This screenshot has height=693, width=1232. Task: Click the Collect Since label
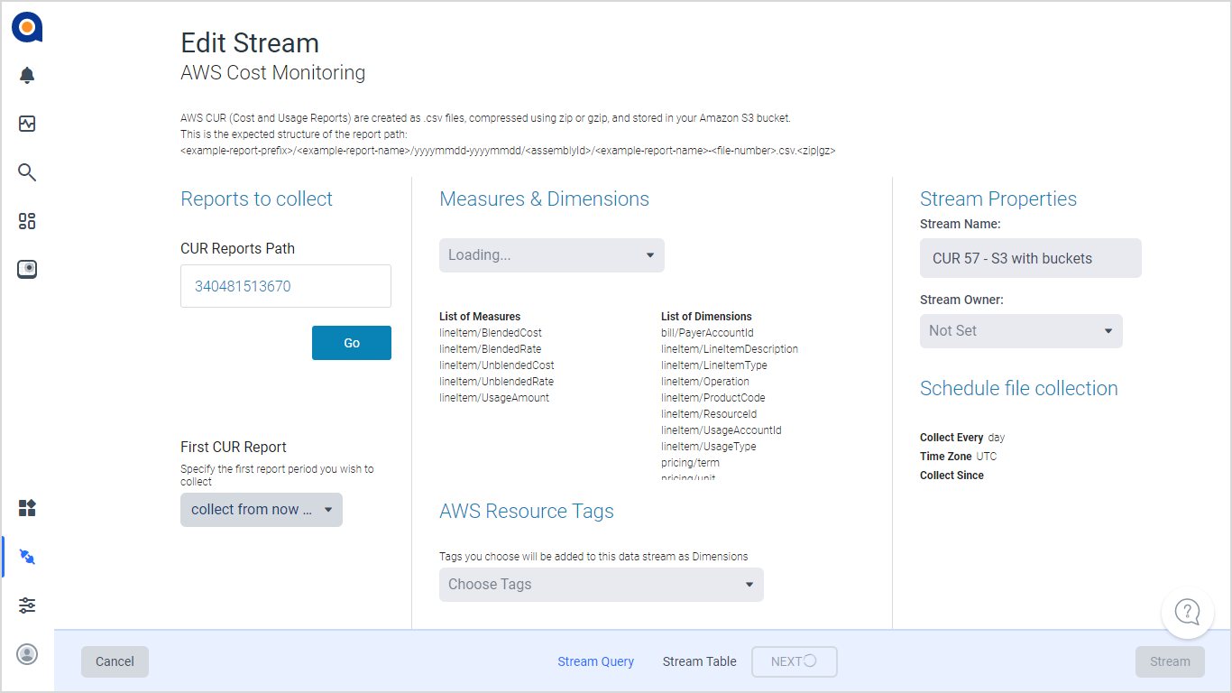click(x=952, y=476)
